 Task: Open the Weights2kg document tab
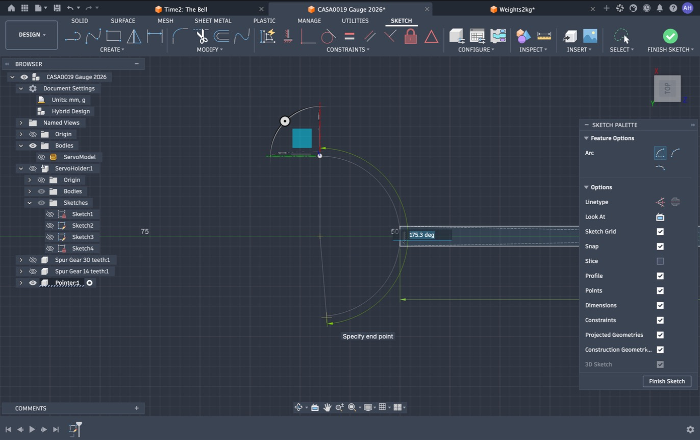point(516,9)
